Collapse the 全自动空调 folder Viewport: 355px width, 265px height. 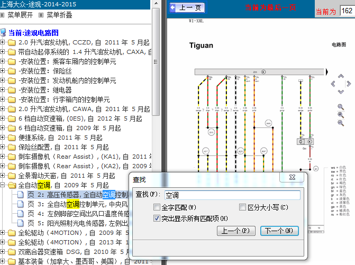[2, 185]
